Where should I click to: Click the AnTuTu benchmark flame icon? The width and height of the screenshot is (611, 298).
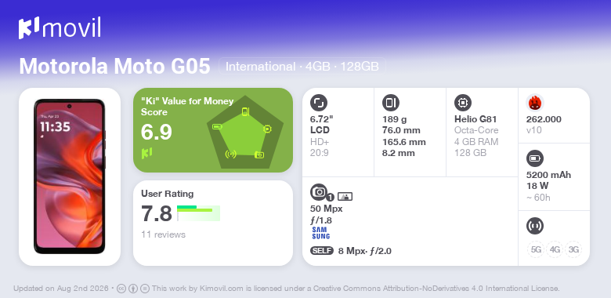point(535,103)
